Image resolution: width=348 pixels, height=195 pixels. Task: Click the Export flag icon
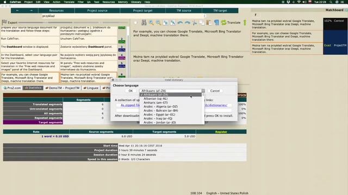(4, 22)
